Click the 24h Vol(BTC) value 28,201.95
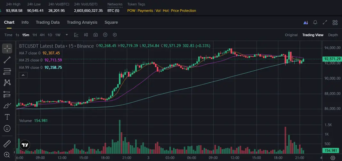Screen dimensions: 342x161 coord(56,11)
